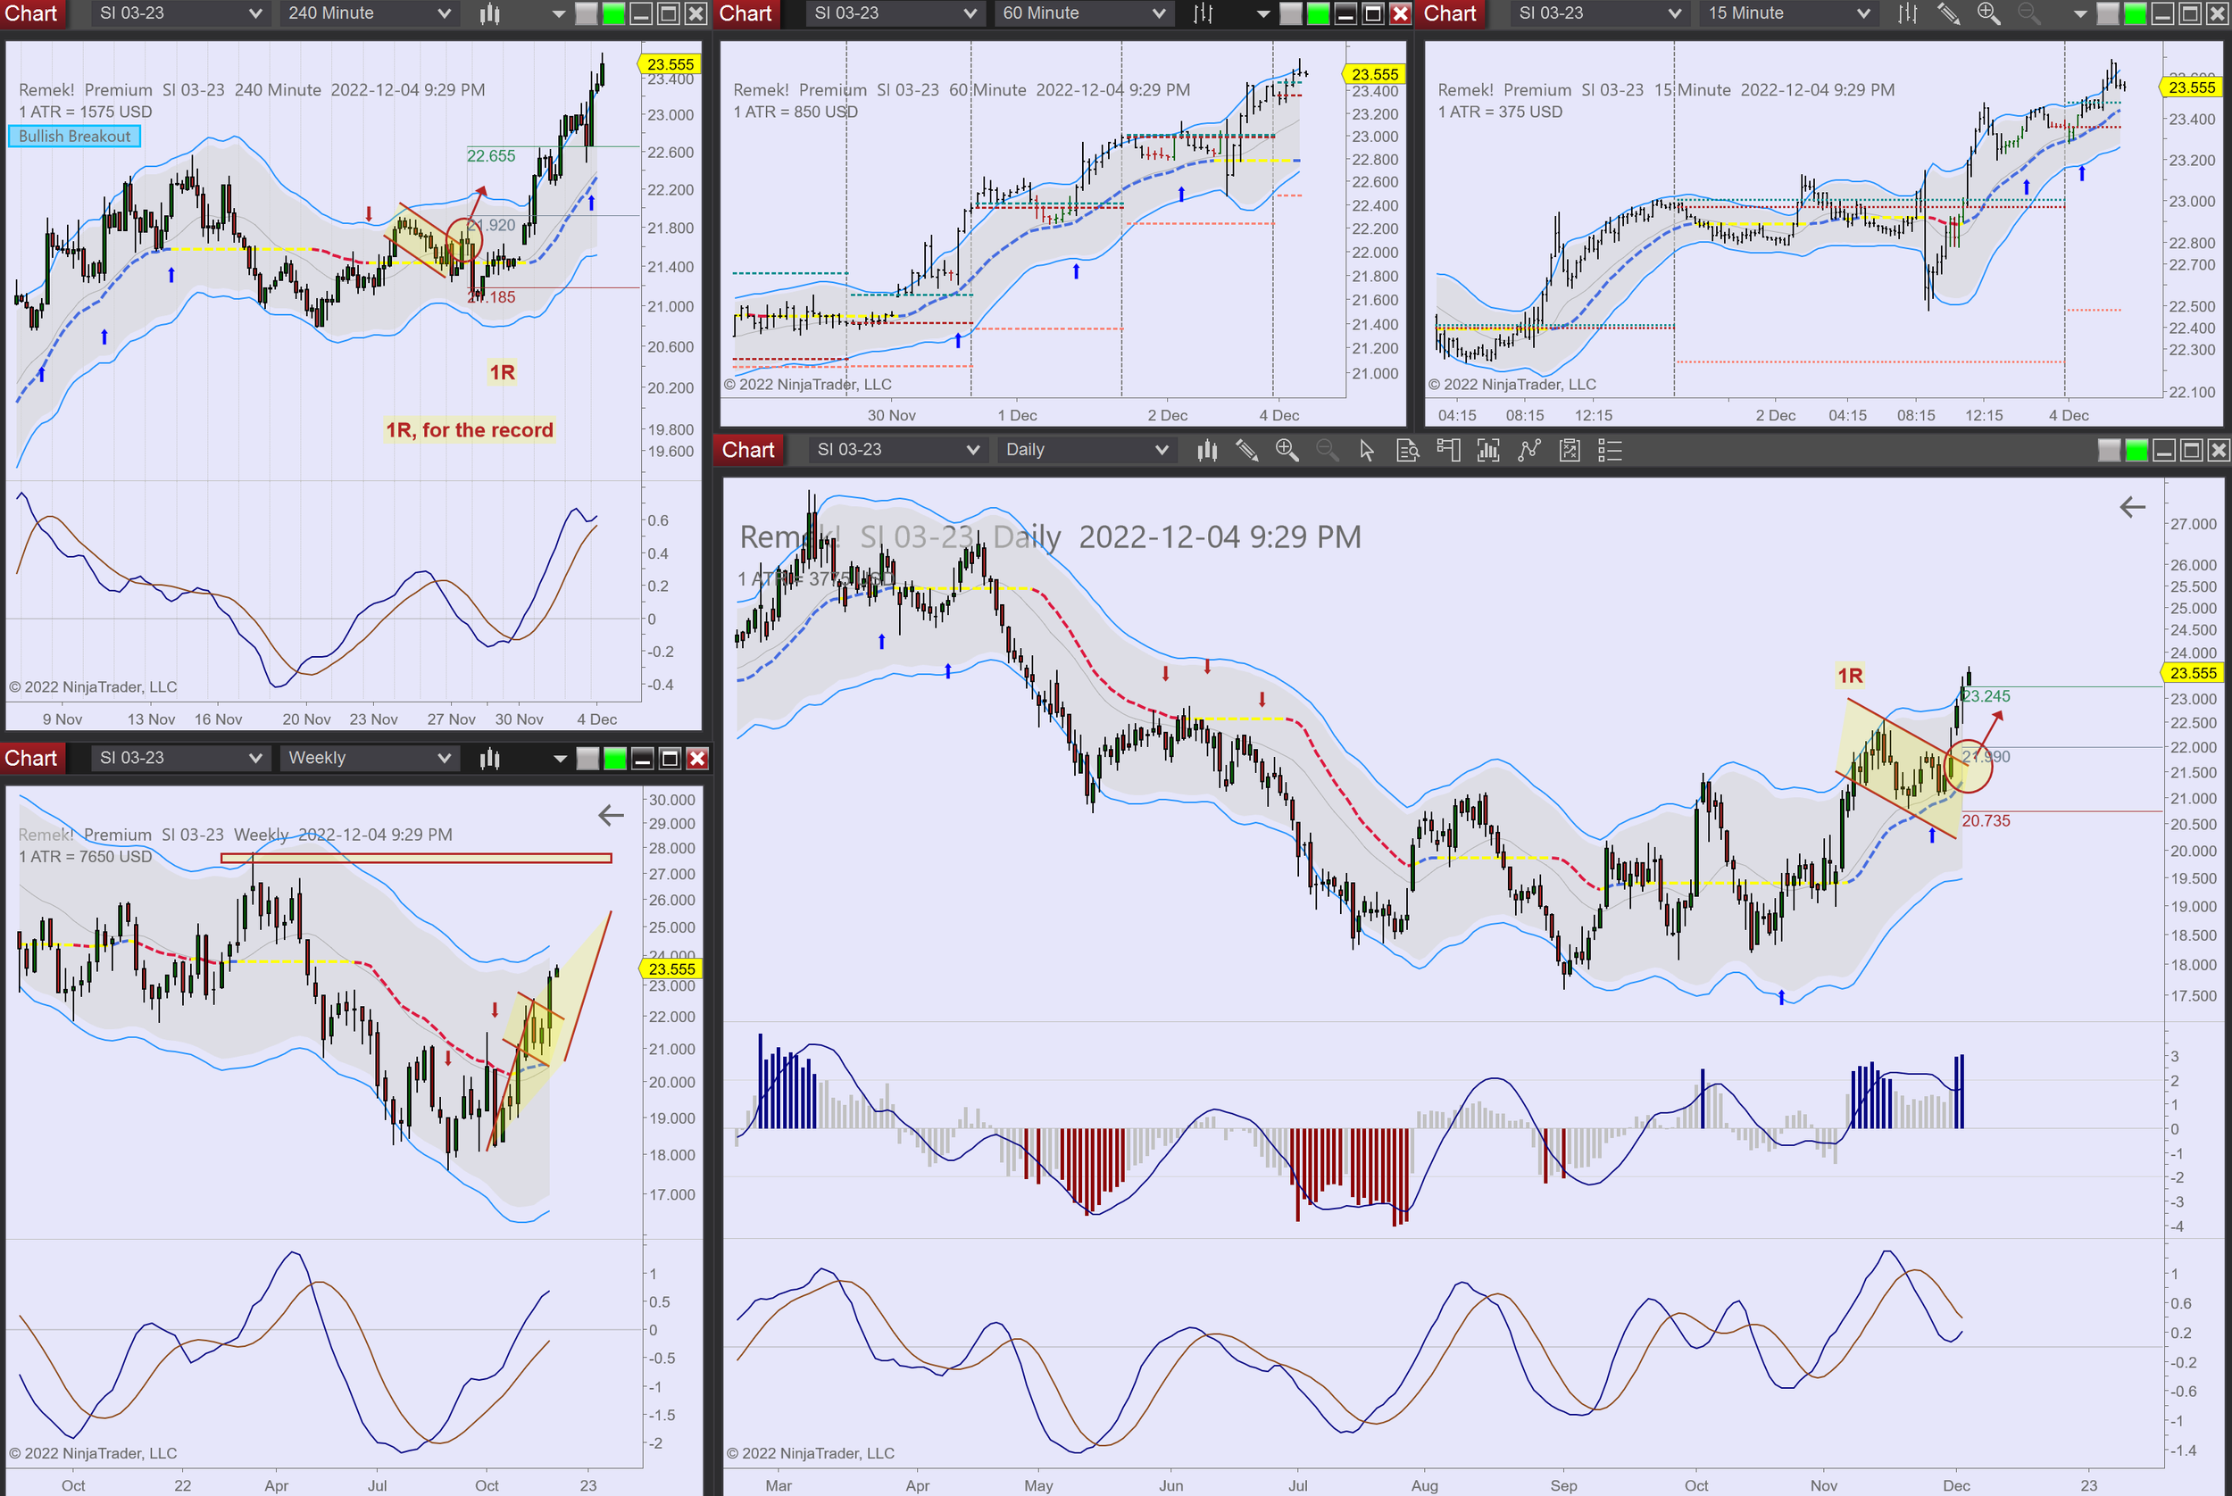Open Properties list icon in Daily toolbar
Screen dimensions: 2232x1496
(1610, 451)
